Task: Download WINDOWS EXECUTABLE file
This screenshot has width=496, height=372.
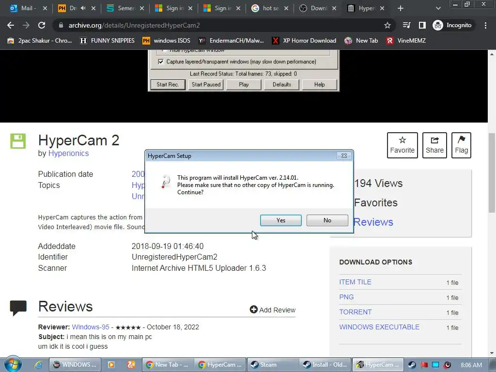Action: pos(379,327)
